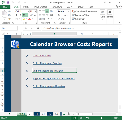The width and height of the screenshot is (122, 120).
Task: Switch to the PAGE LAYOUT ribbon tab
Action: (41, 7)
